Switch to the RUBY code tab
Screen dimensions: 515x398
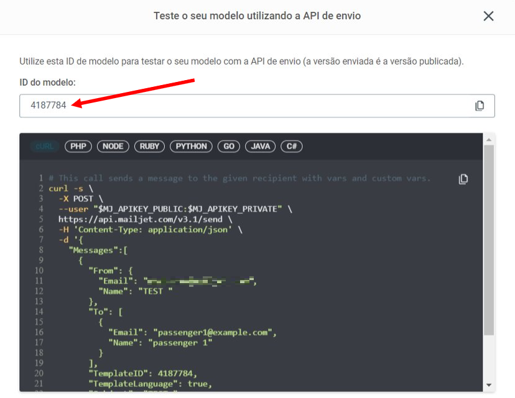tap(149, 146)
